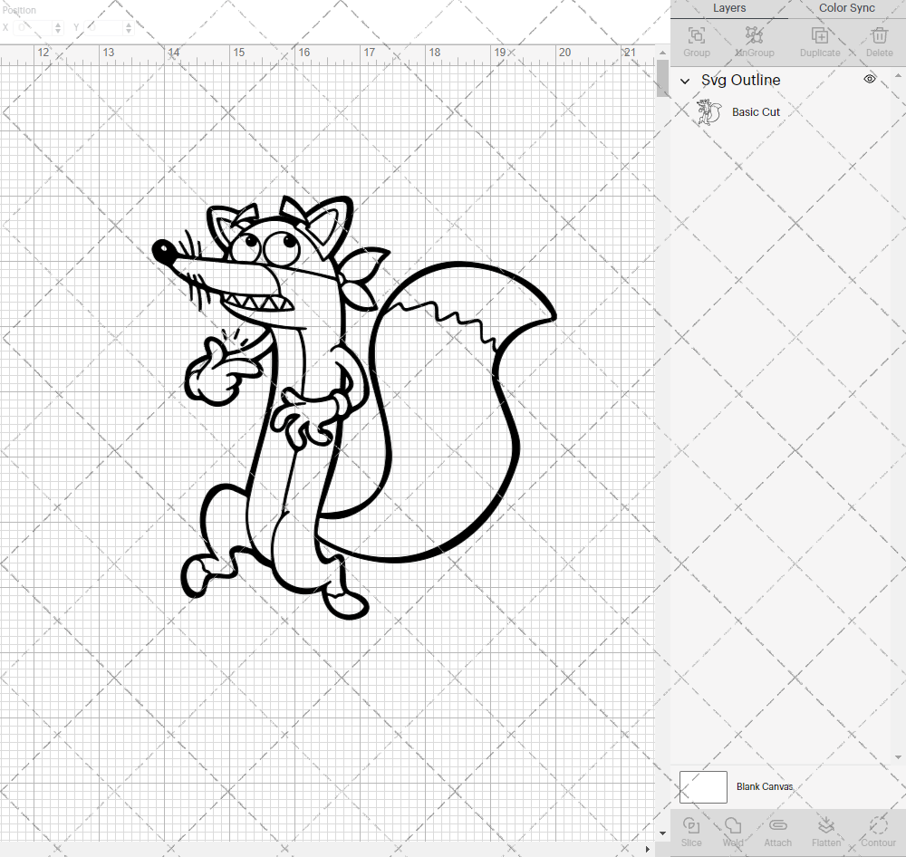Click the fox layer thumbnail
The height and width of the screenshot is (857, 906).
[x=709, y=111]
